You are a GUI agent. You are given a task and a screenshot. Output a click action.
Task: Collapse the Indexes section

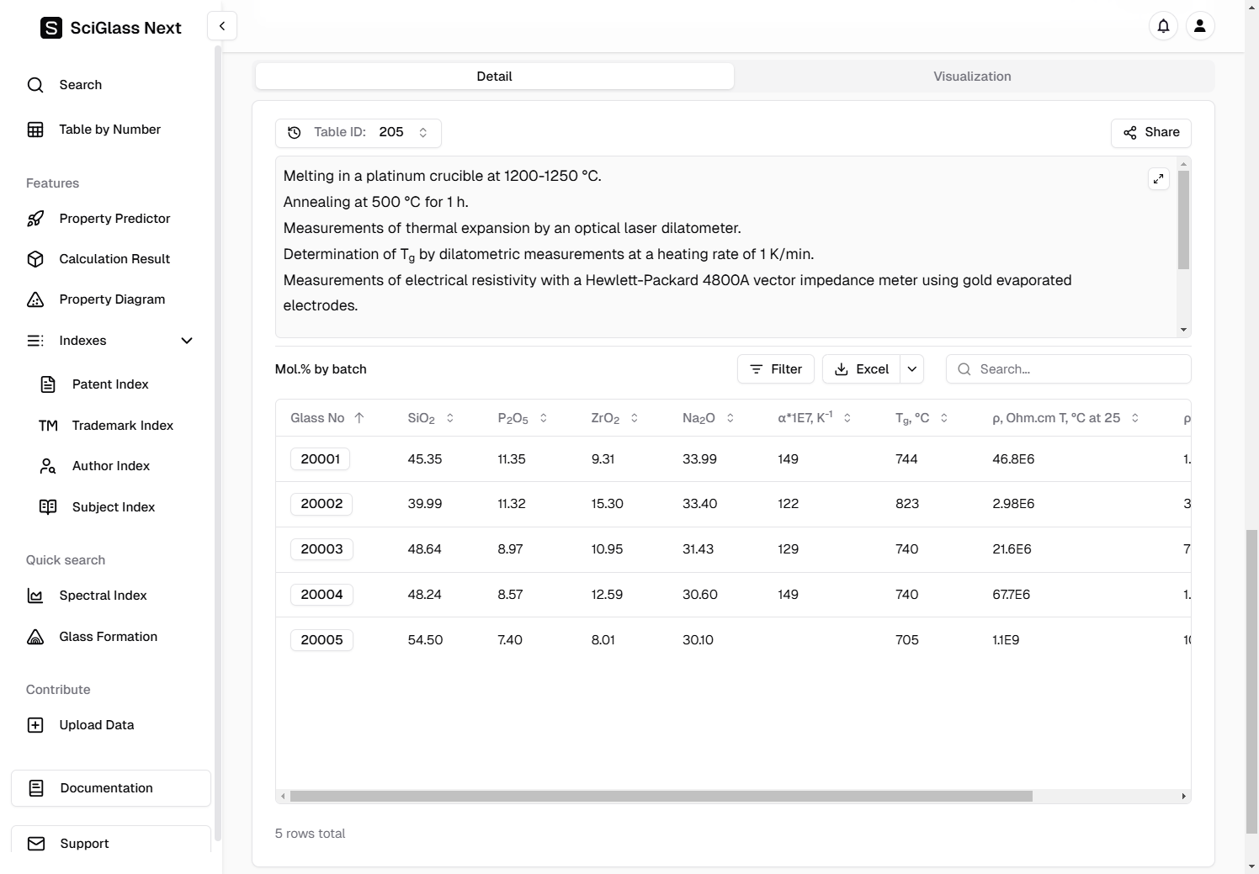click(187, 341)
